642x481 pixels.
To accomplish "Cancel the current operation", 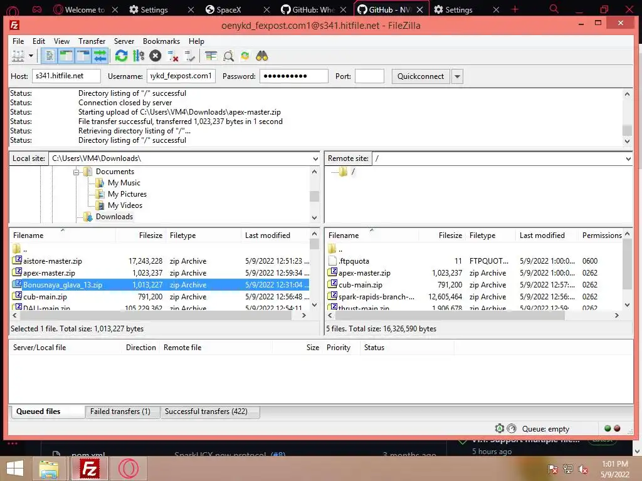I will [155, 56].
